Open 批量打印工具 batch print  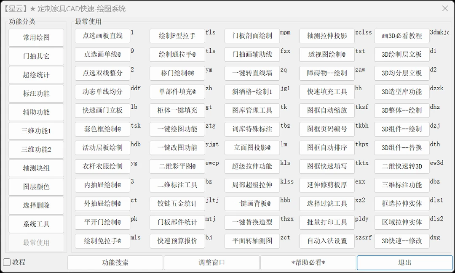pyautogui.click(x=327, y=222)
